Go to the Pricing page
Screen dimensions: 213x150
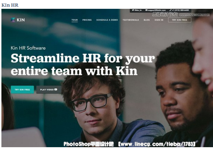87,20
